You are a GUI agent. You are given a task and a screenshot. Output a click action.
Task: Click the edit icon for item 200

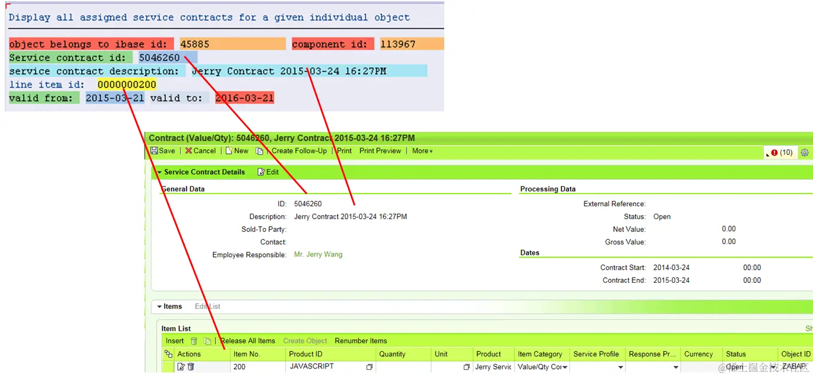181,367
